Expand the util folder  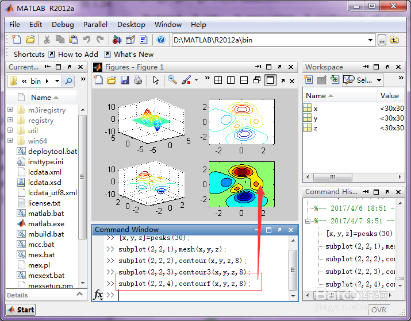[x=10, y=130]
